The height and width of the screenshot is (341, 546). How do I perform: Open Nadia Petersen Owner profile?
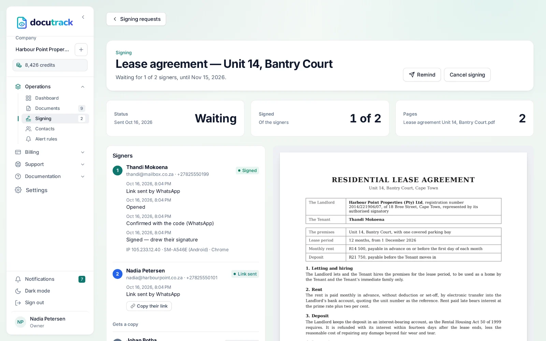(50, 322)
